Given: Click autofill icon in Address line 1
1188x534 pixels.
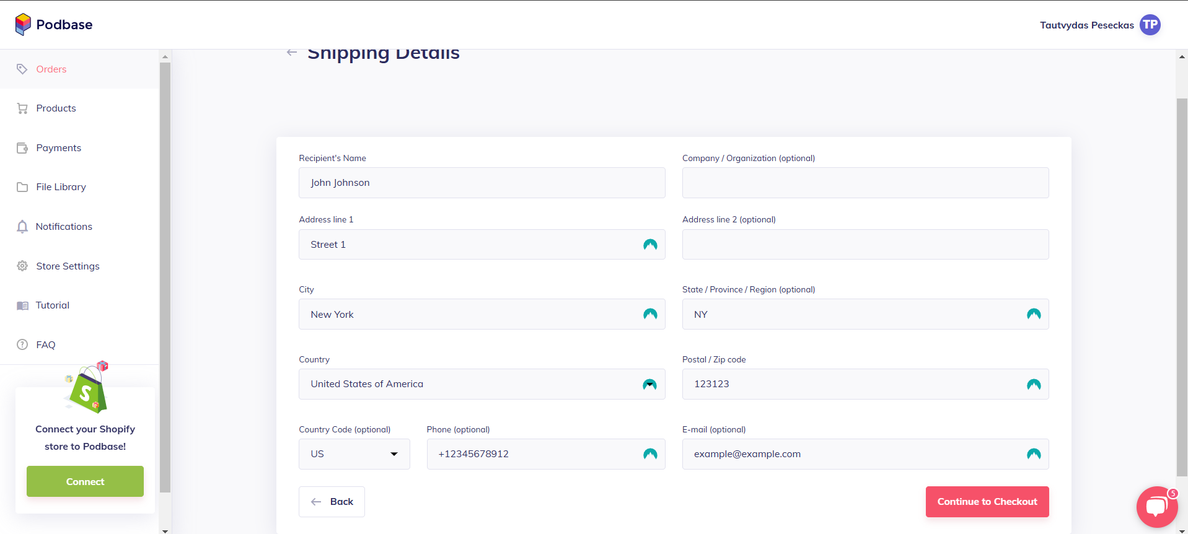Looking at the screenshot, I should pos(650,245).
